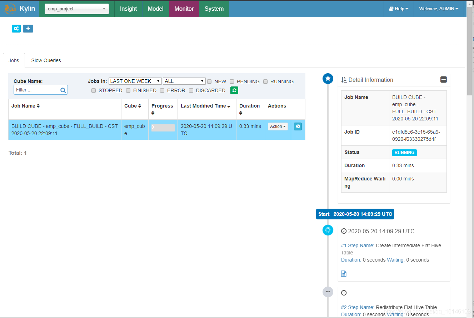Sort by Job Name column arrows

point(38,106)
